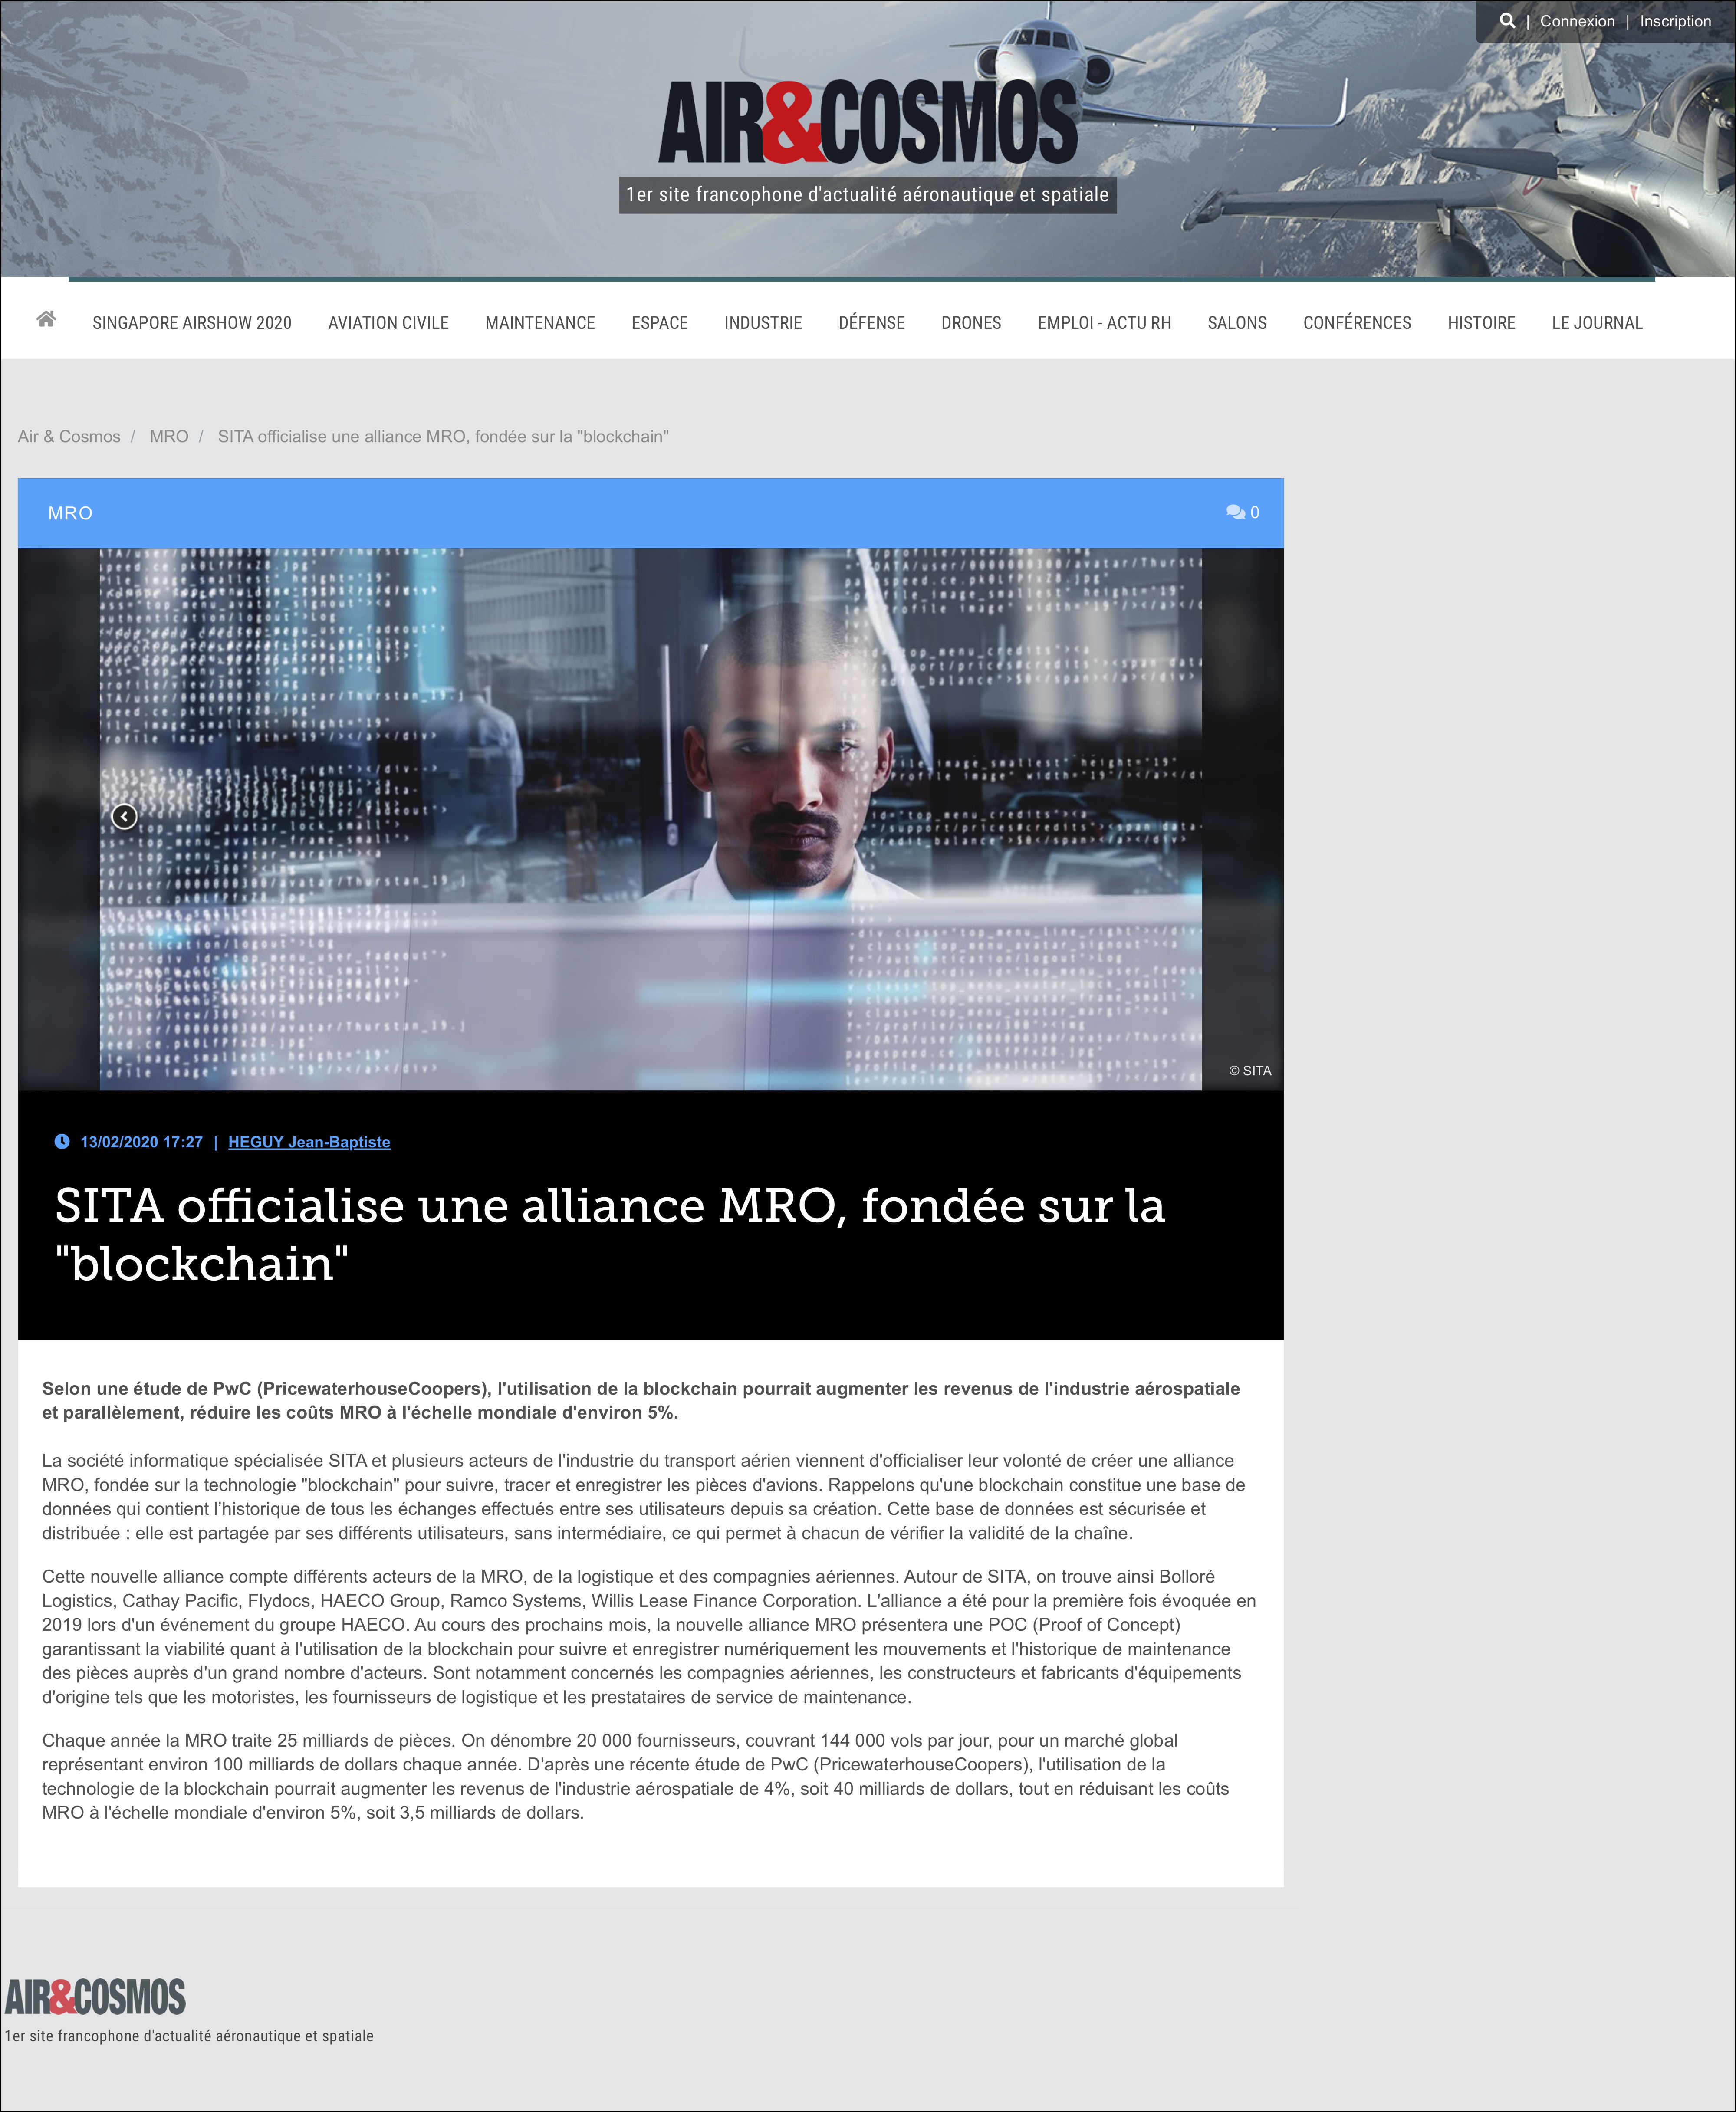
Task: Open Singapore Airshow 2020 menu item
Action: coord(192,323)
